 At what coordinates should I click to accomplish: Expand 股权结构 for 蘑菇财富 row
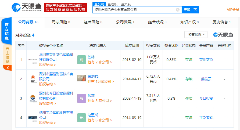click(47, 84)
